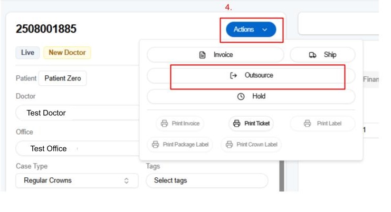Choose Ship from the Actions menu

point(322,55)
